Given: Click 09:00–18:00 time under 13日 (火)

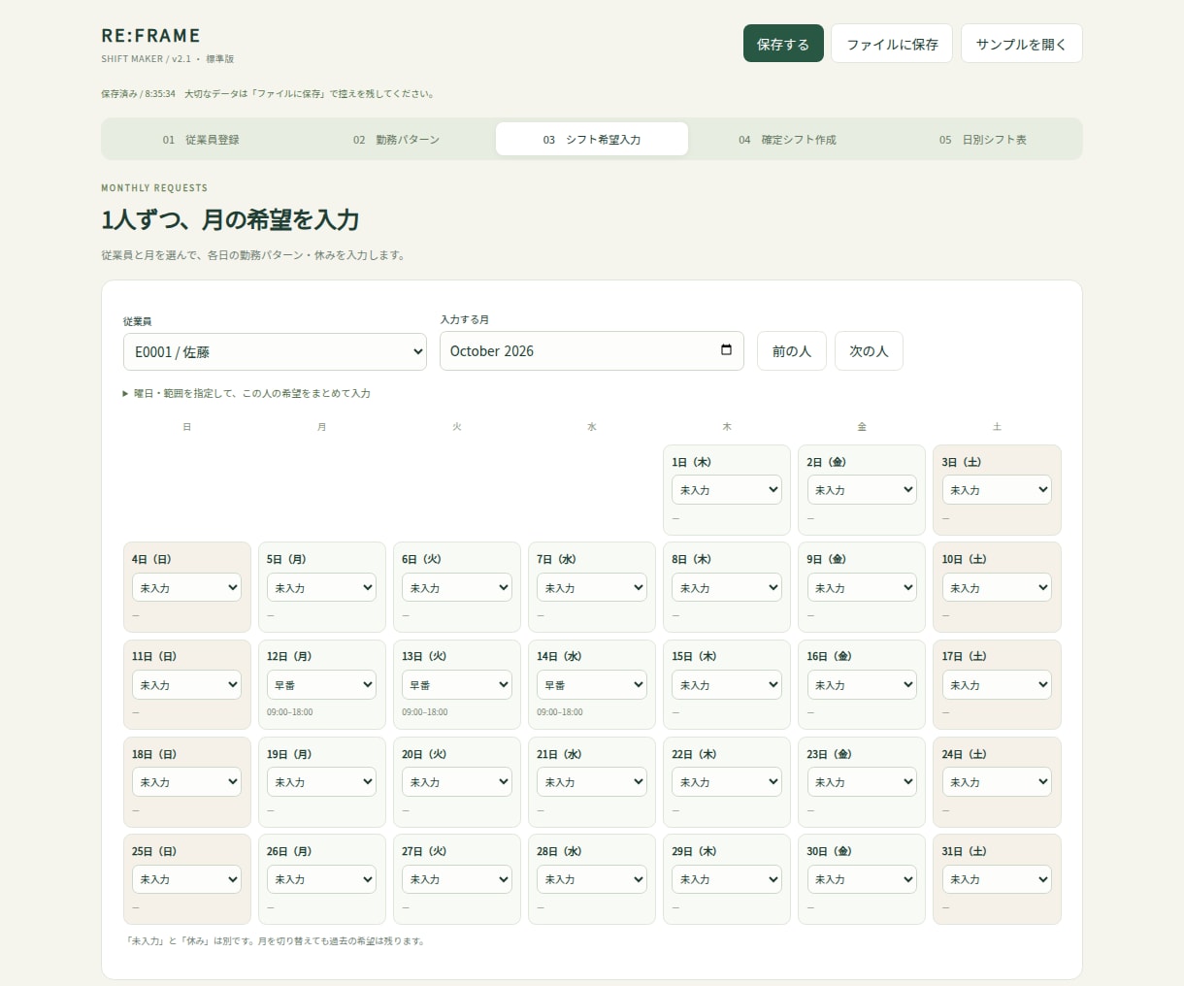Looking at the screenshot, I should (424, 712).
